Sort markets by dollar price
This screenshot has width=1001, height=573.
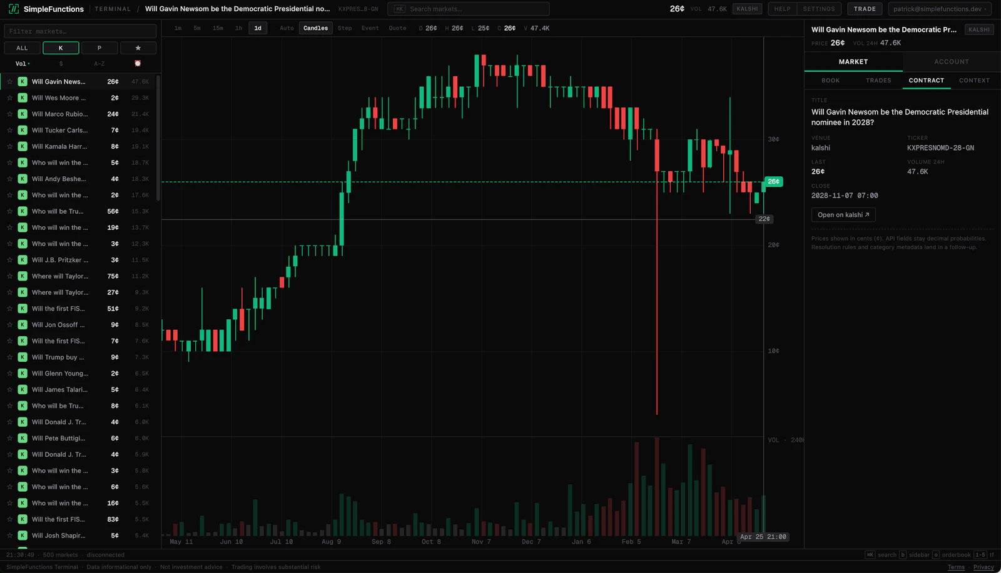point(61,64)
